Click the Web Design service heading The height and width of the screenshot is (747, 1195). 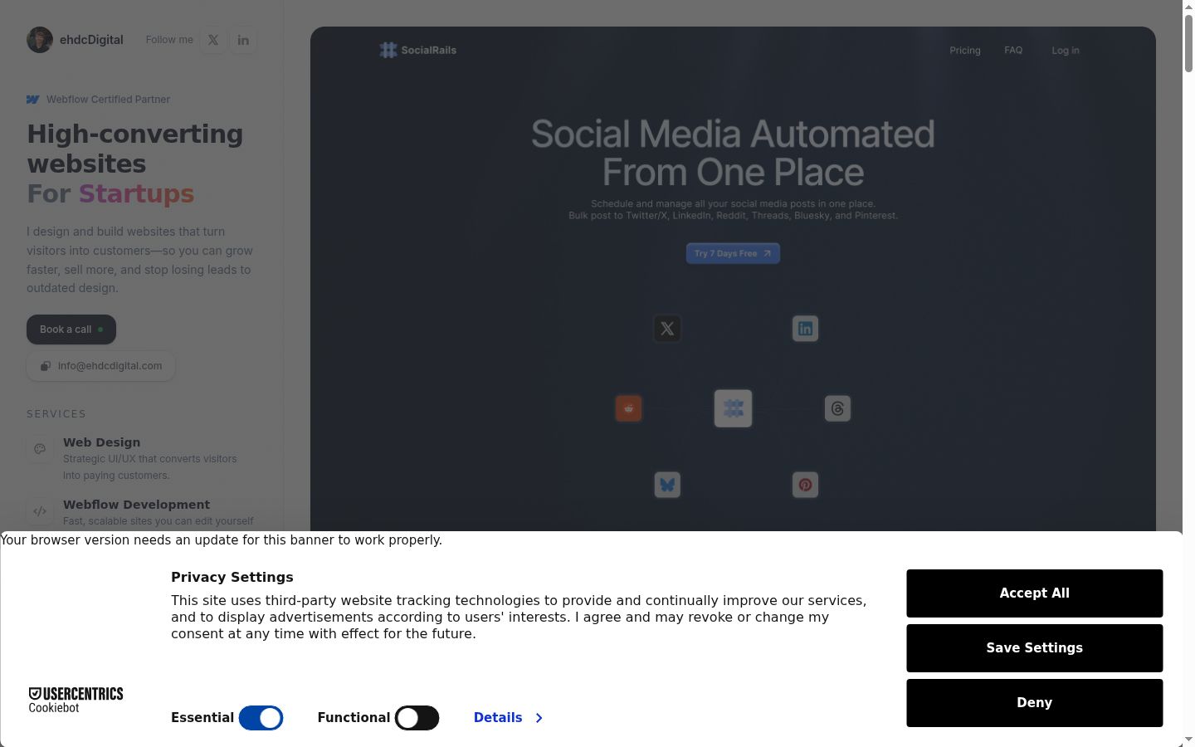point(101,442)
